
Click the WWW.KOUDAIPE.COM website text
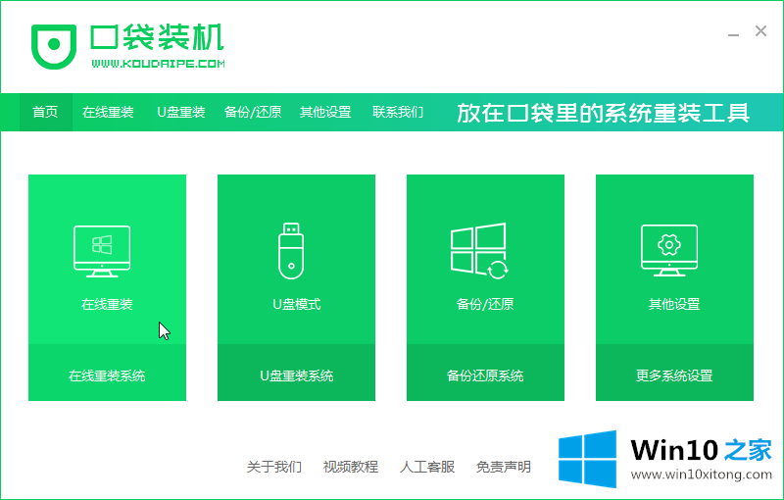[x=158, y=64]
